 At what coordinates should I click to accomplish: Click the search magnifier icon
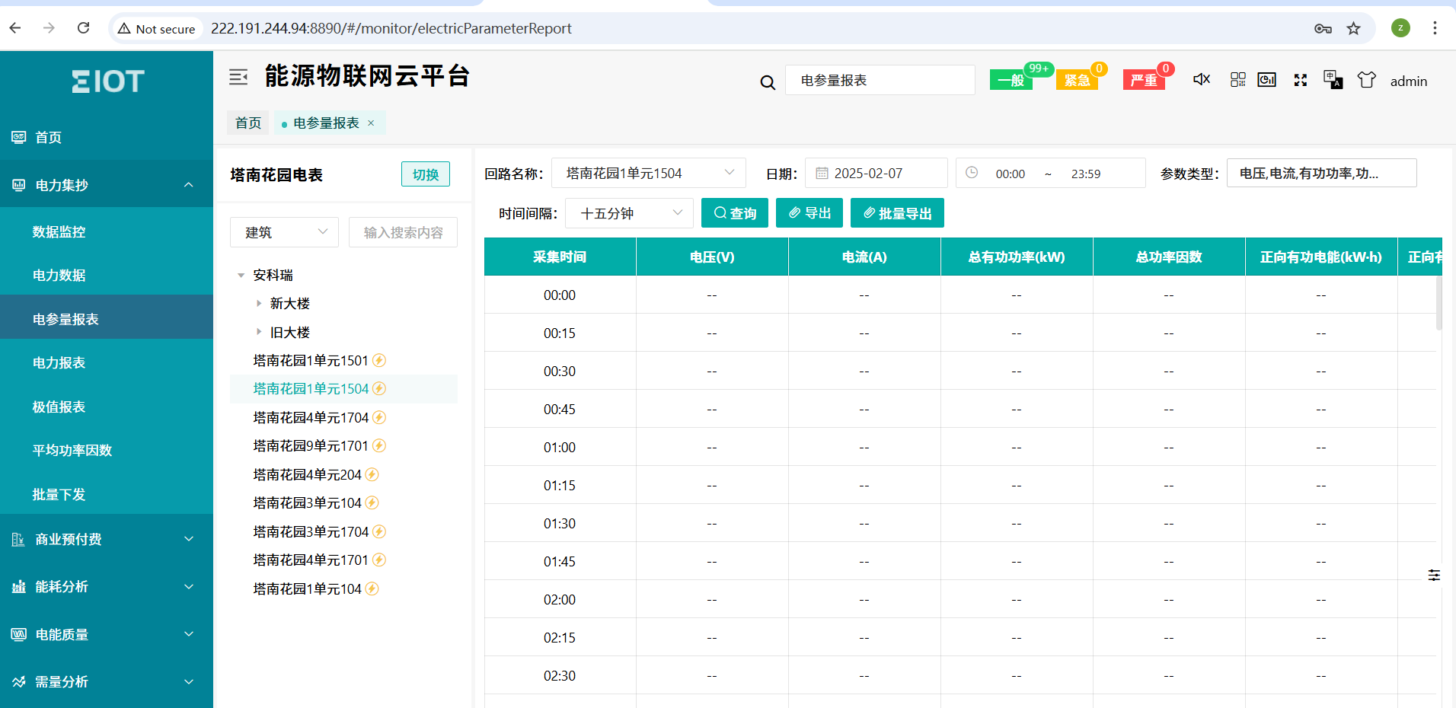tap(768, 82)
